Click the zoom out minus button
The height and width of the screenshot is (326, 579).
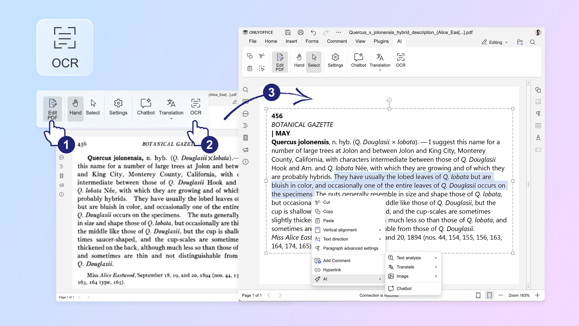(x=501, y=295)
